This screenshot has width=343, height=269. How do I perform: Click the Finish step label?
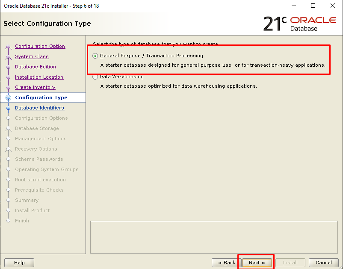[x=22, y=221]
